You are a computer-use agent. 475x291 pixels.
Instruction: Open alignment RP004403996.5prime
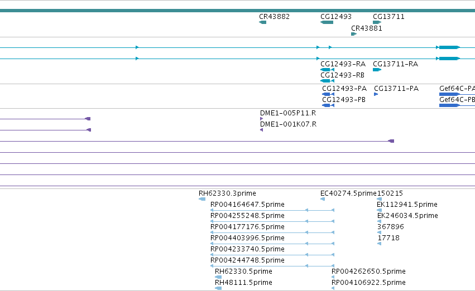pyautogui.click(x=272, y=244)
